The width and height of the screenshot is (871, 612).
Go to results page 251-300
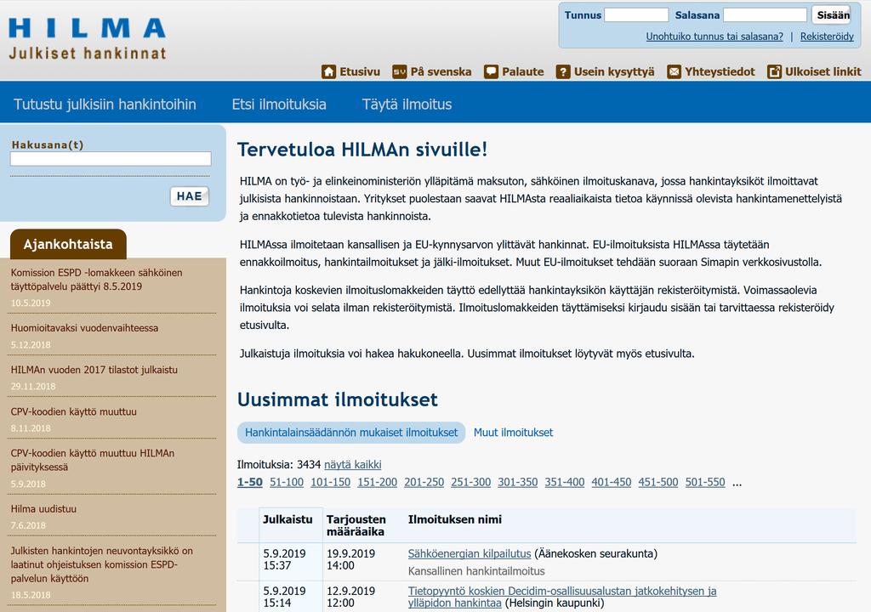coord(471,482)
